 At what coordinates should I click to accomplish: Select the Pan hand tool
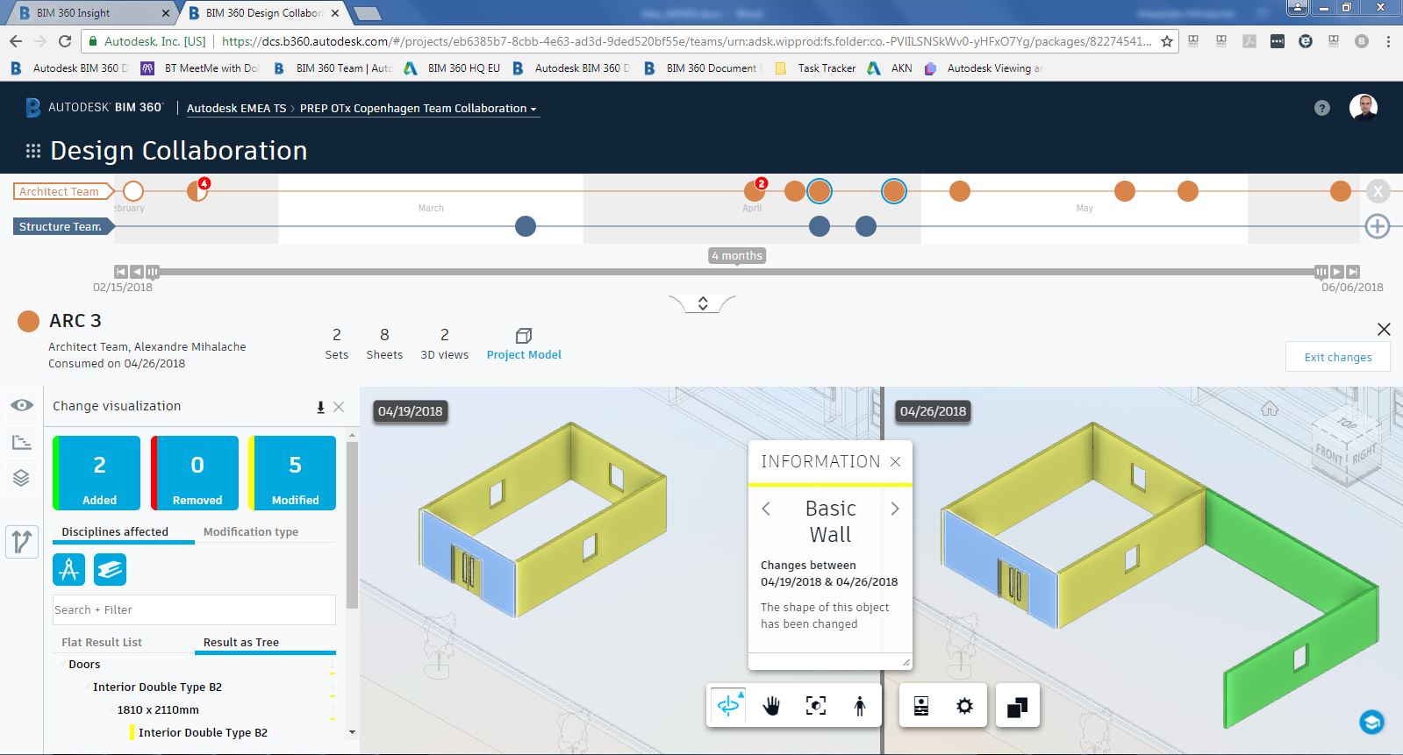pos(771,706)
